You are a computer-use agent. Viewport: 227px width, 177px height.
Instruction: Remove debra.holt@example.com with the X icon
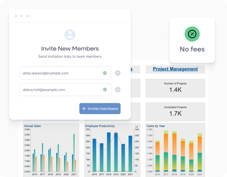pyautogui.click(x=118, y=90)
